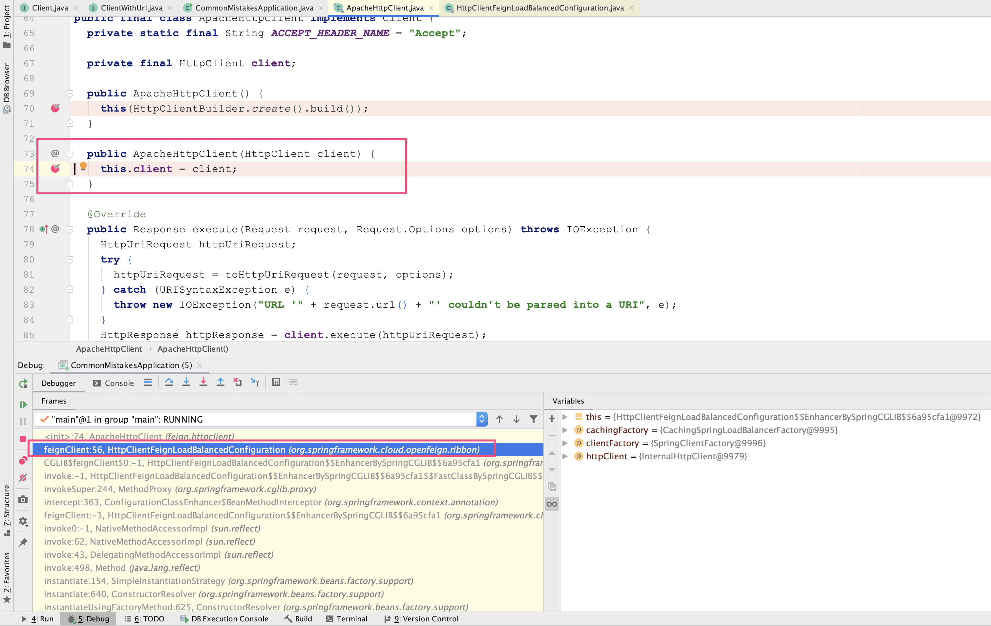Image resolution: width=991 pixels, height=626 pixels.
Task: Open the main thread selector dropdown
Action: pyautogui.click(x=481, y=419)
